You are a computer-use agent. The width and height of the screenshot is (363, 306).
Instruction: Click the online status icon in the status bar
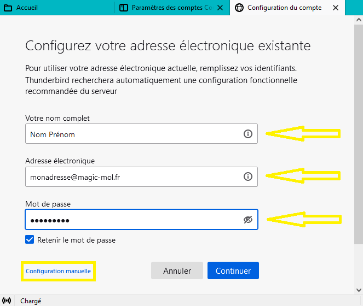7,301
